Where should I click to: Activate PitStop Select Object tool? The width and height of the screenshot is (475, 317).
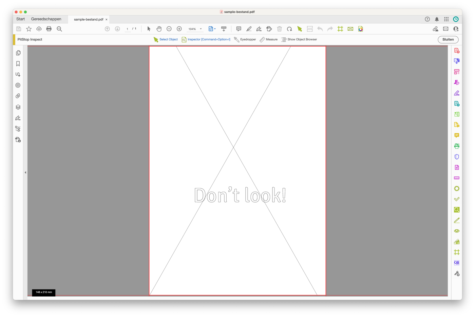pyautogui.click(x=166, y=40)
